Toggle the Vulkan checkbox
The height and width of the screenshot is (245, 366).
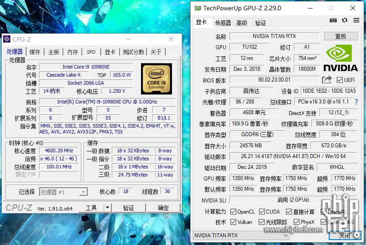(233, 222)
